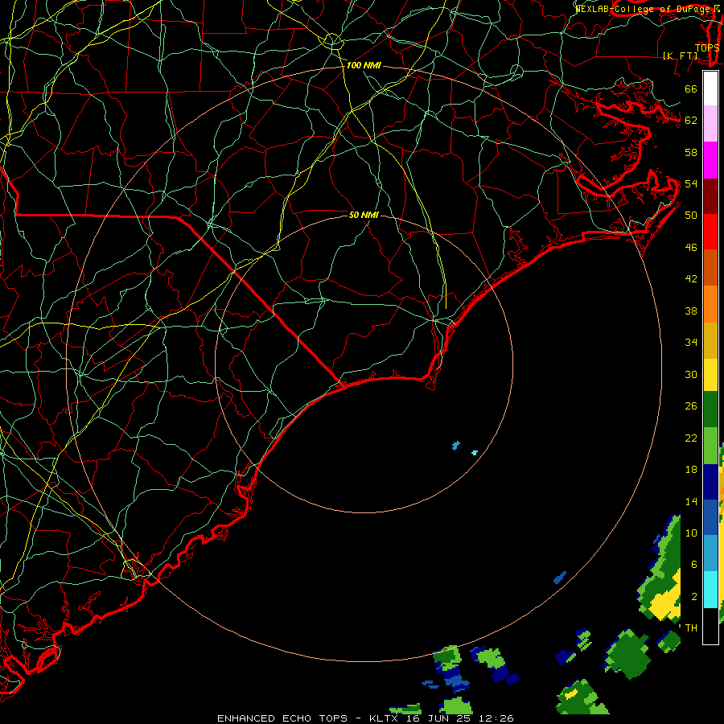The height and width of the screenshot is (724, 724).
Task: Click the dark orange 42 kft swatch
Action: (x=710, y=268)
